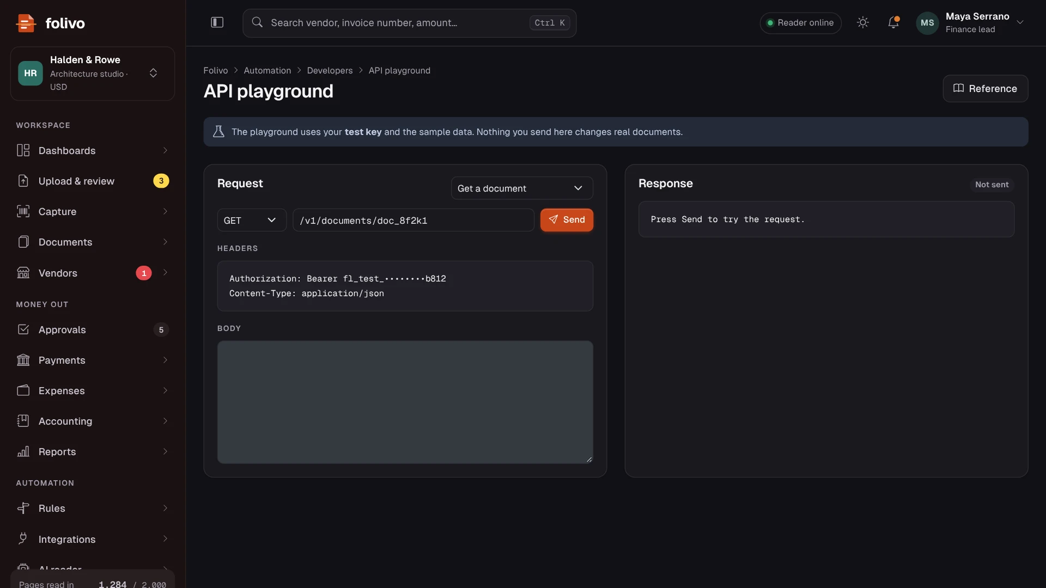1046x588 pixels.
Task: Click the search magnifier icon
Action: (x=257, y=22)
